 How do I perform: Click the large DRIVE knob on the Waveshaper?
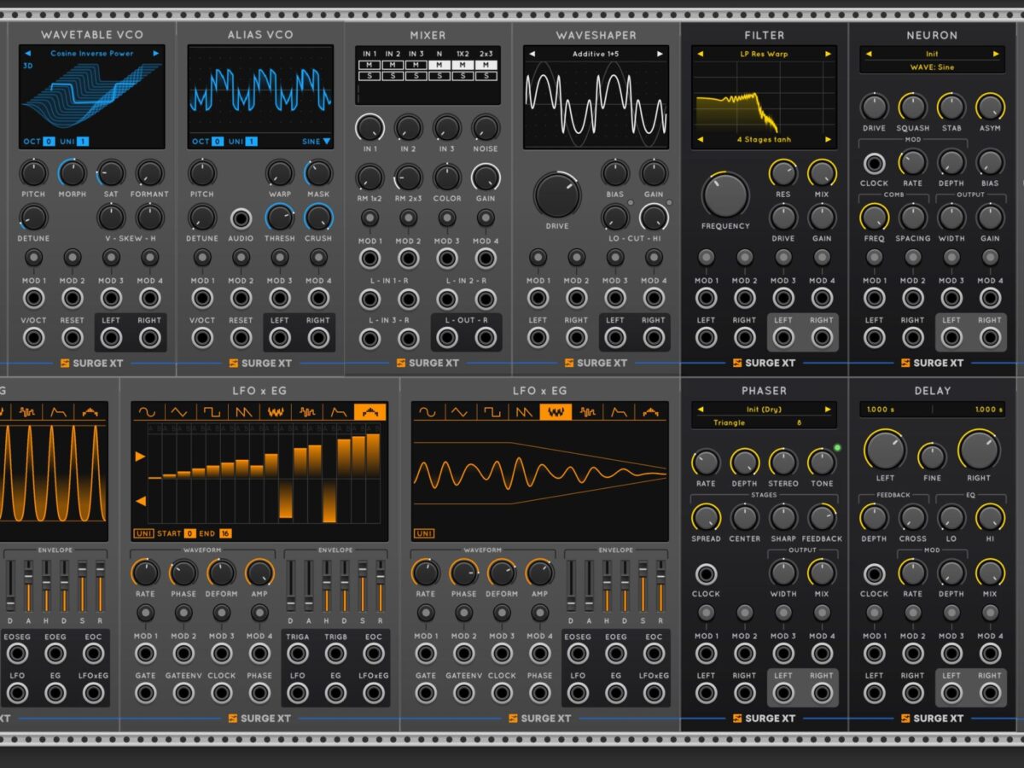556,195
